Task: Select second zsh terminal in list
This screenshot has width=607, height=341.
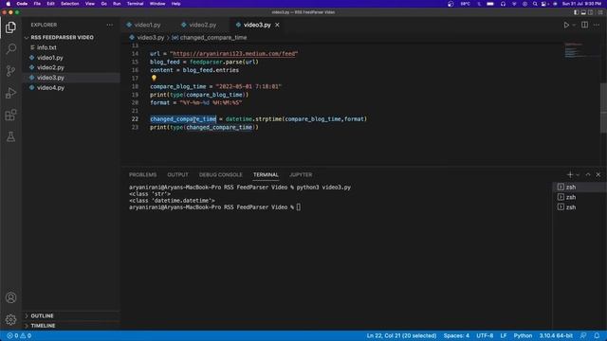Action: 578,197
